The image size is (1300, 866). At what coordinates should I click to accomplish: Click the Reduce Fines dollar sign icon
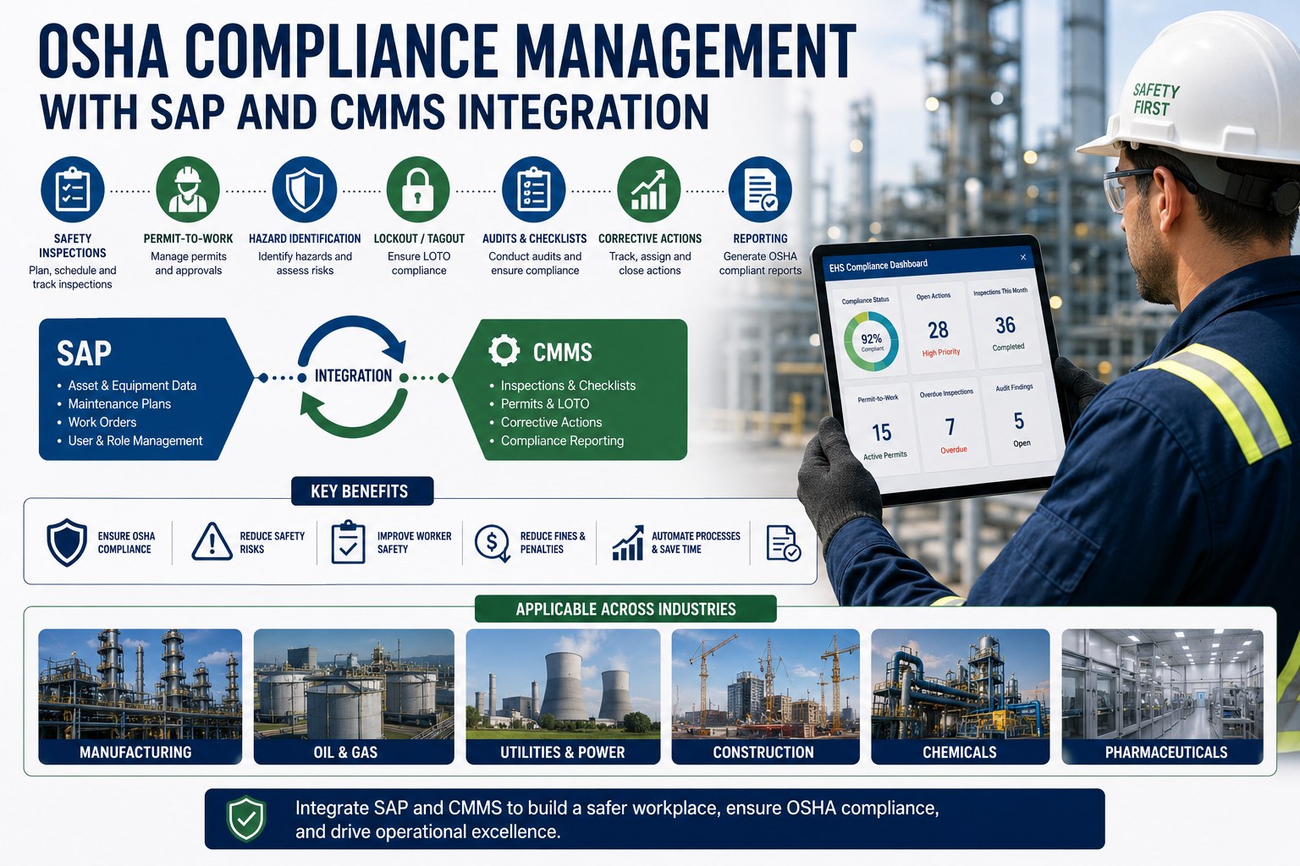tap(493, 543)
